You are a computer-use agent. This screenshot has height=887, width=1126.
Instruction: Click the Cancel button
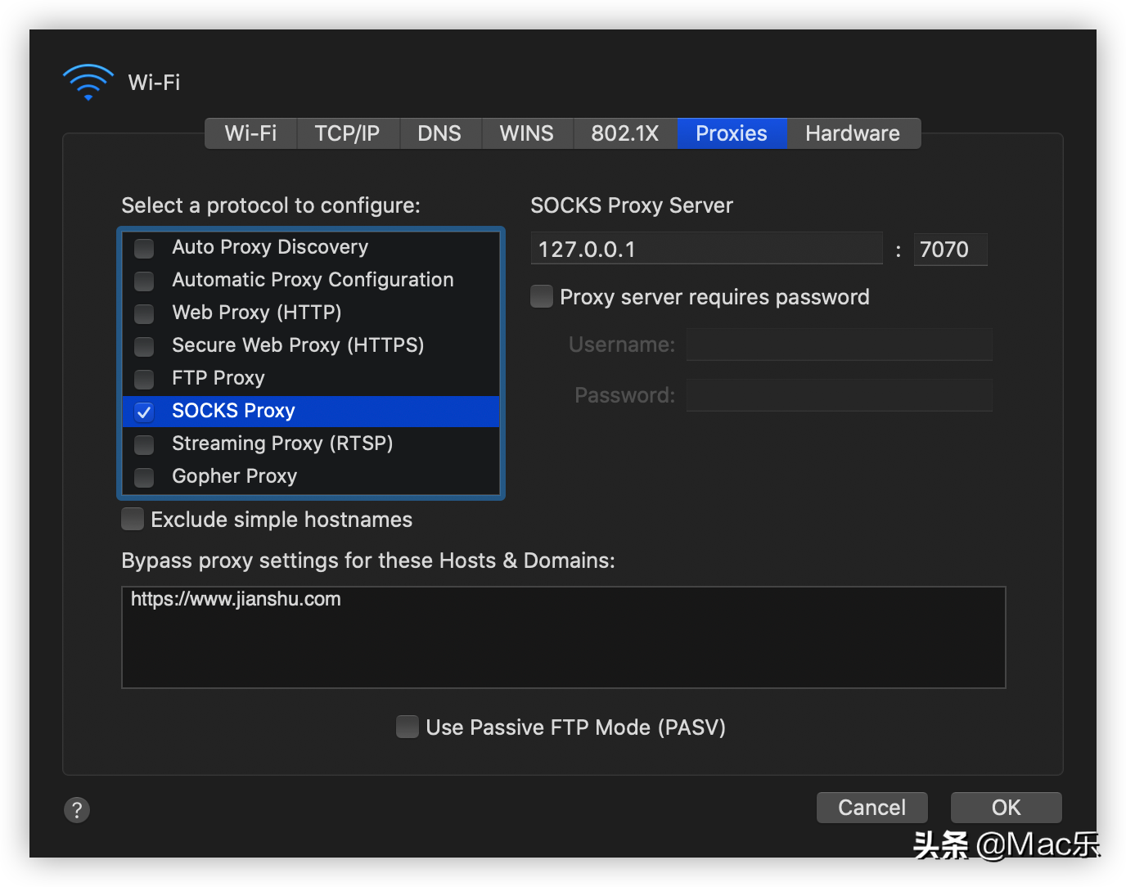[872, 808]
